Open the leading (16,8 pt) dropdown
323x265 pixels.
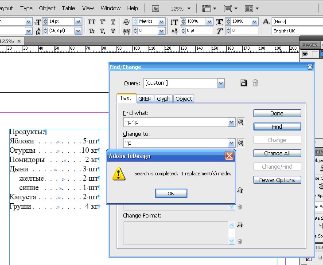coord(78,31)
